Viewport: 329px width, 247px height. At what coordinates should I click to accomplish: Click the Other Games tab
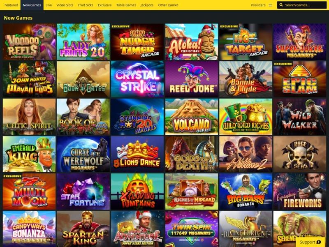point(168,5)
